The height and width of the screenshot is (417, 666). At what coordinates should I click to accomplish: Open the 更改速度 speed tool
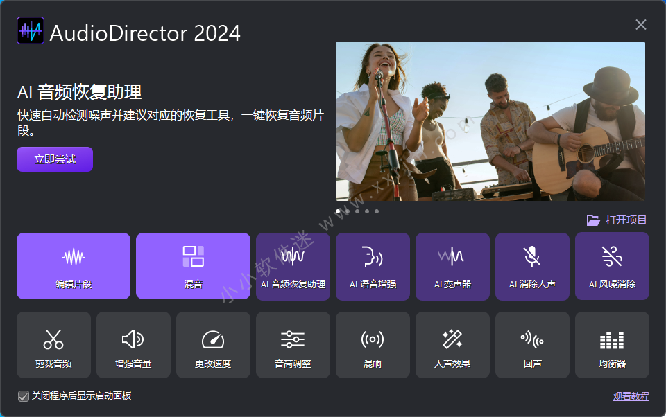(213, 344)
